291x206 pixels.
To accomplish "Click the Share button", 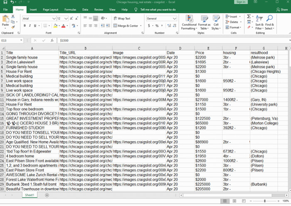I will click(282, 10).
